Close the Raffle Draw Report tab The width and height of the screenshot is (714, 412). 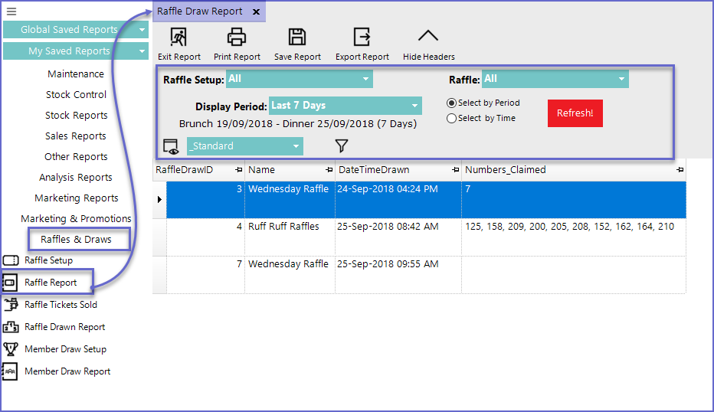pos(256,12)
